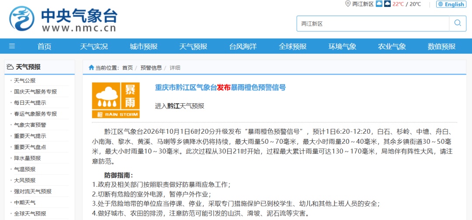Click the nighttime cloudy weather icon in the header

click(x=387, y=4)
